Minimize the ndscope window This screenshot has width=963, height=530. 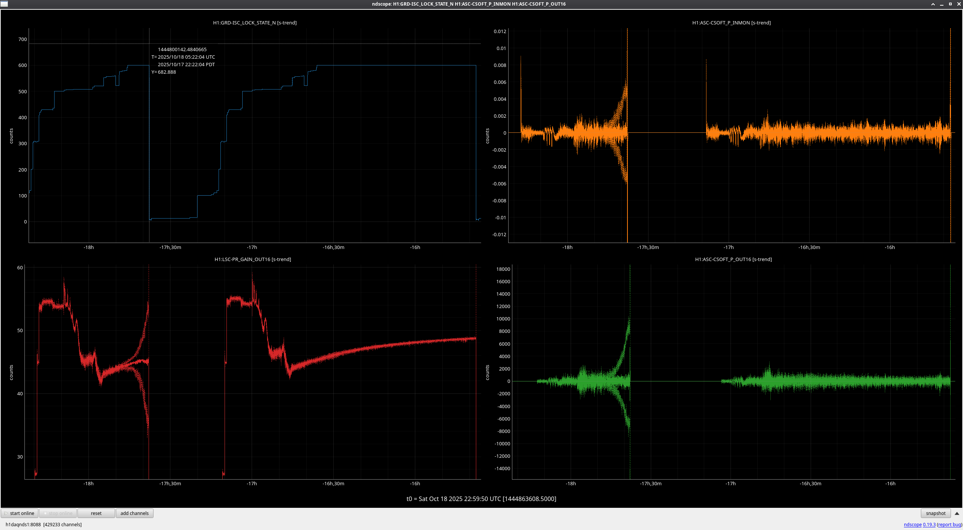tap(942, 4)
